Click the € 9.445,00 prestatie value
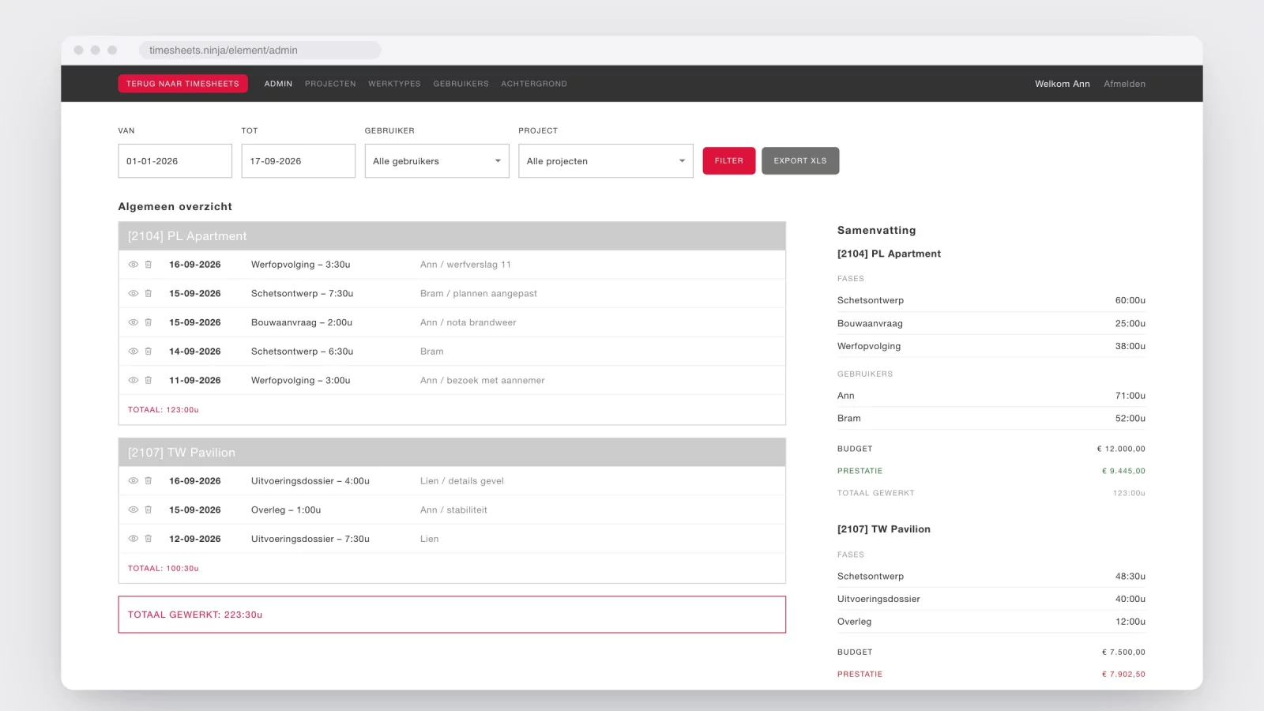The height and width of the screenshot is (711, 1264). click(1123, 471)
